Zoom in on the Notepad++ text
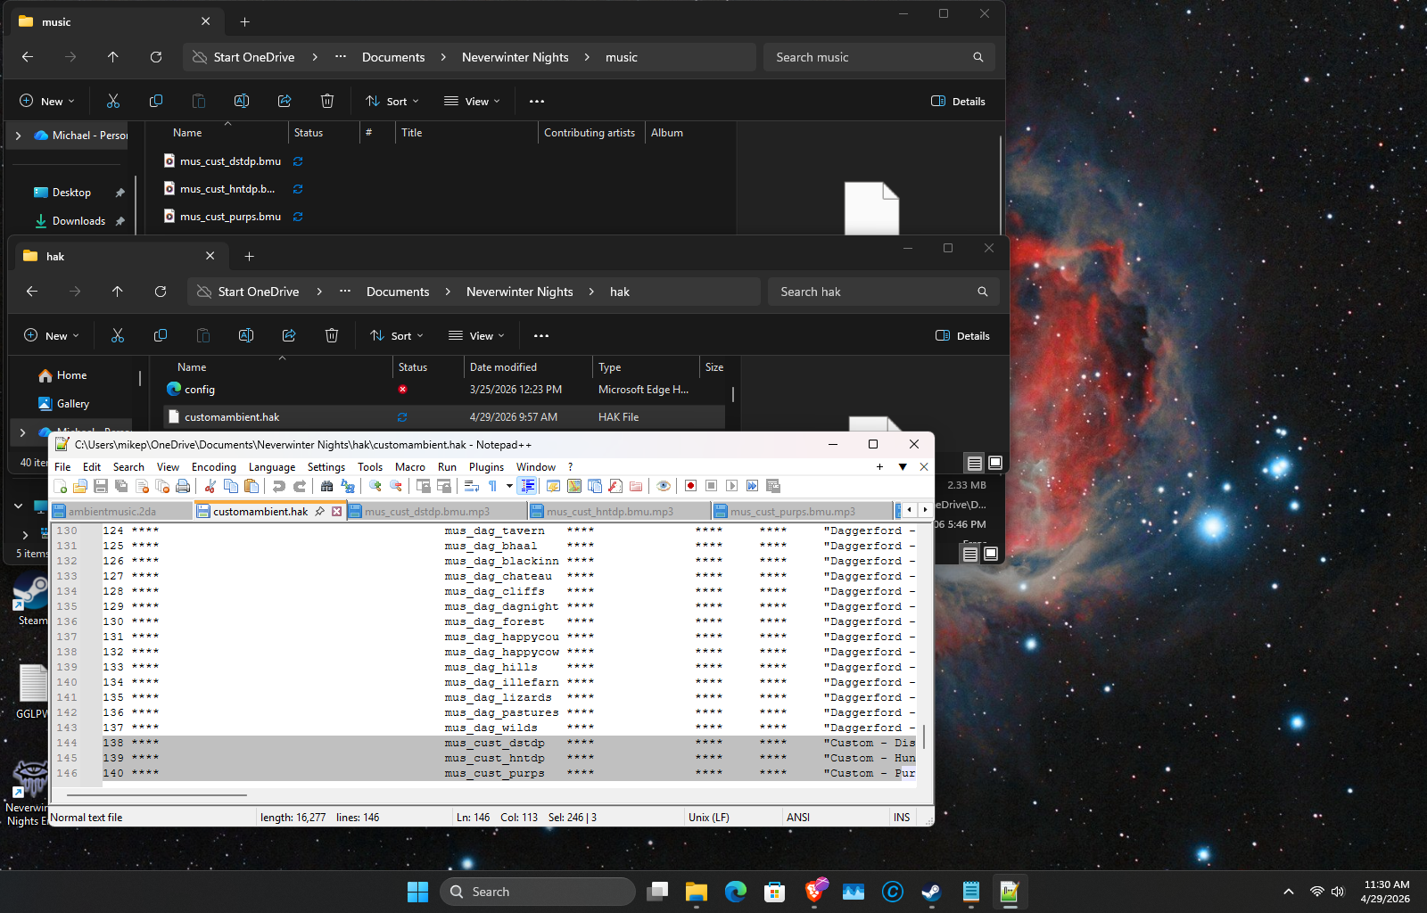This screenshot has height=913, width=1427. (x=375, y=486)
